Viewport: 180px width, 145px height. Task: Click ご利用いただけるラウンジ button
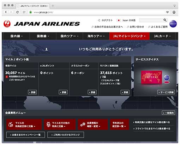pyautogui.click(x=66, y=135)
